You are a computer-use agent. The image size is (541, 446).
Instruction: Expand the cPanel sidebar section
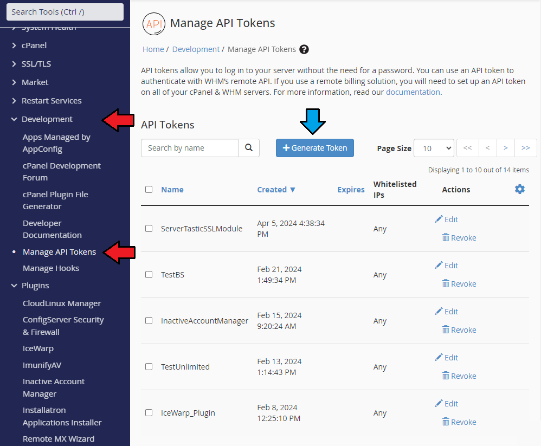(29, 46)
